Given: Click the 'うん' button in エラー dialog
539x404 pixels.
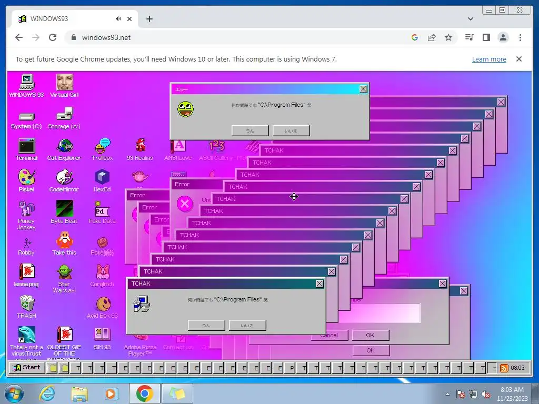Looking at the screenshot, I should [250, 130].
